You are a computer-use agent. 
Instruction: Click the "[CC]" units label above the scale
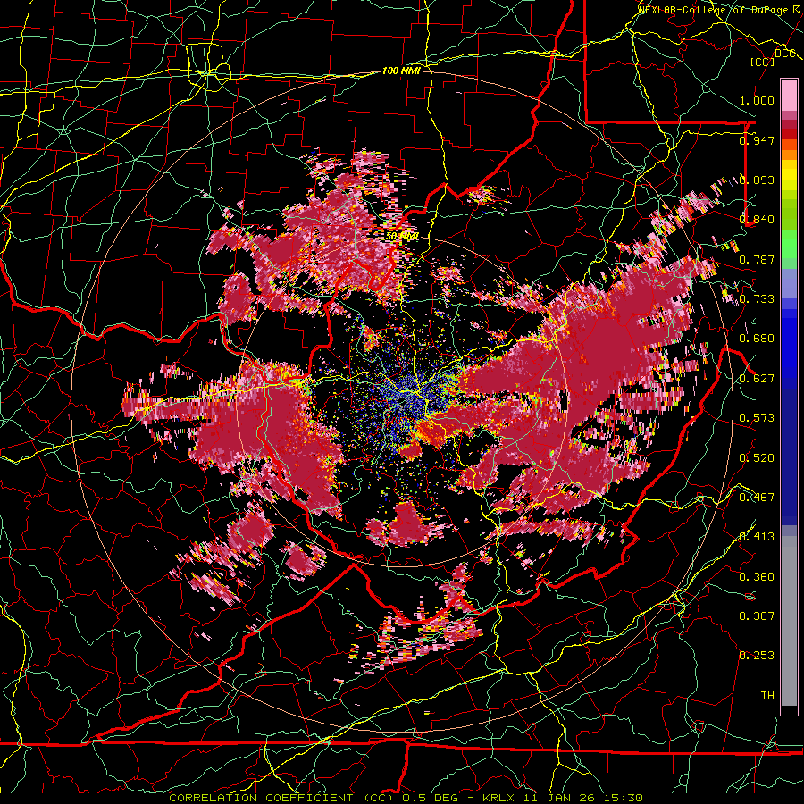point(763,62)
